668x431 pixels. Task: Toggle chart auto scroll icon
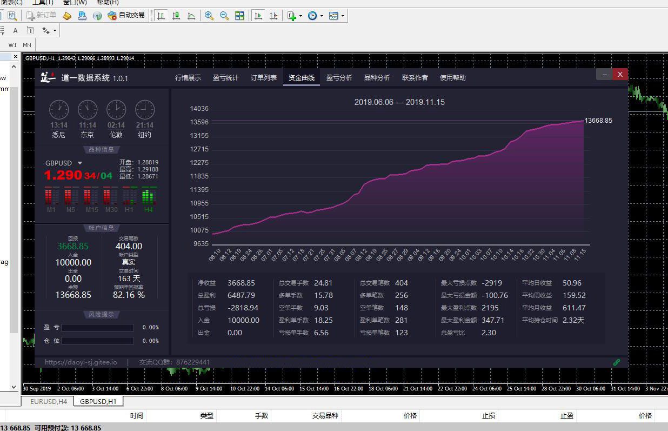tap(259, 16)
